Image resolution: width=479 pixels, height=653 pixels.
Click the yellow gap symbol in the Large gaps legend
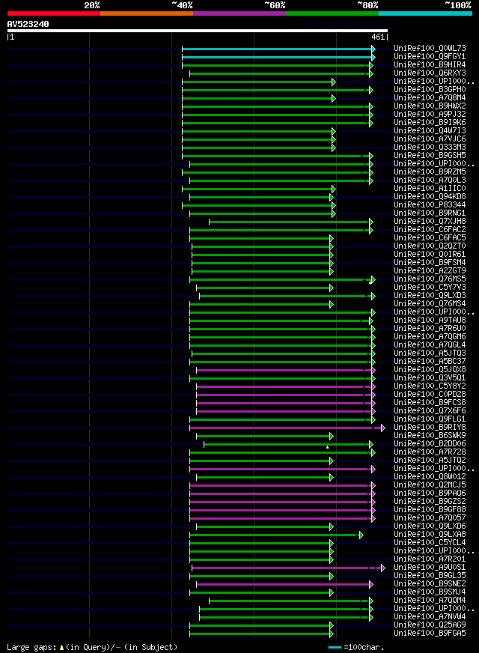(61, 648)
